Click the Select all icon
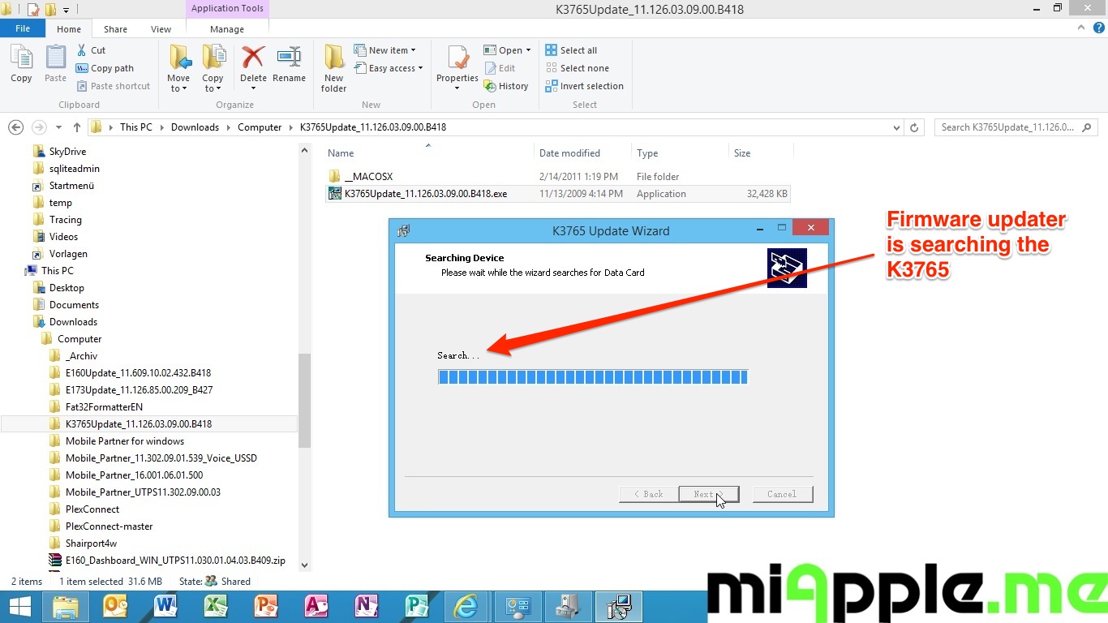 pyautogui.click(x=552, y=50)
